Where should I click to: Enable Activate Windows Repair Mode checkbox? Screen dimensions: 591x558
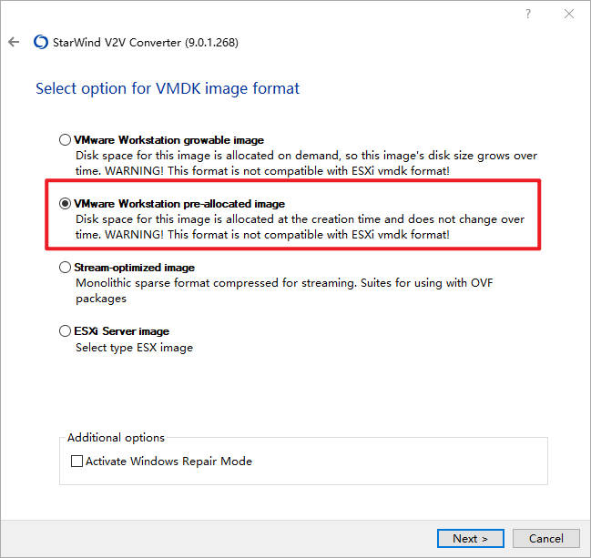[76, 461]
